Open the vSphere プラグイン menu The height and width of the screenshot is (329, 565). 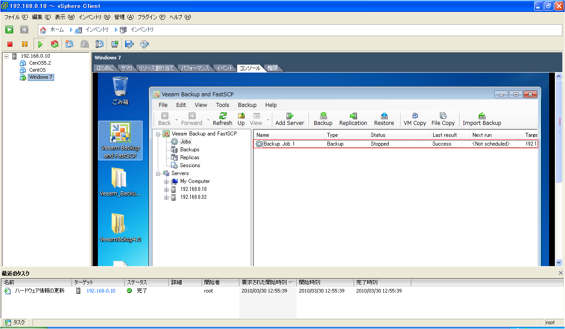tap(151, 17)
